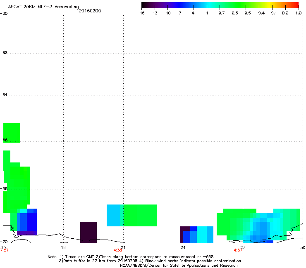Click the latitude label "-70"
306x268 pixels.
(x=4, y=242)
